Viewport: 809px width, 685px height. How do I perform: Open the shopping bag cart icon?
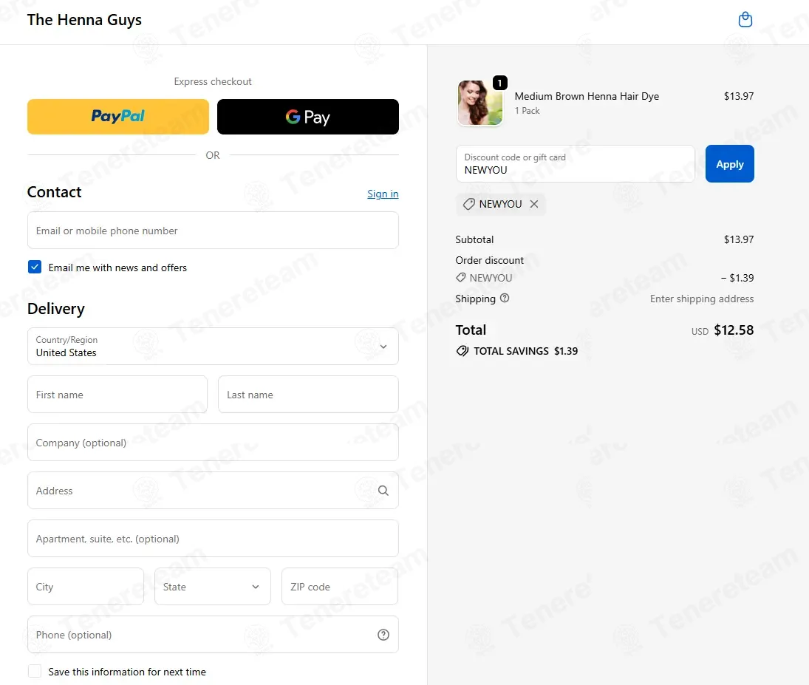[x=745, y=20]
